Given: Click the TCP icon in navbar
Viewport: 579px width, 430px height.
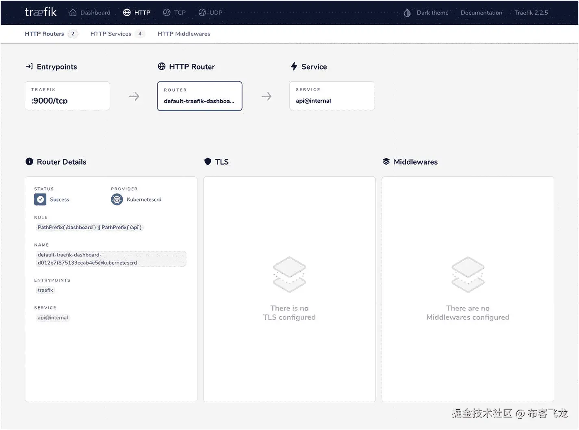Looking at the screenshot, I should point(167,13).
